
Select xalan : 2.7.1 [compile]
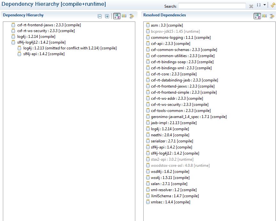[169, 184]
